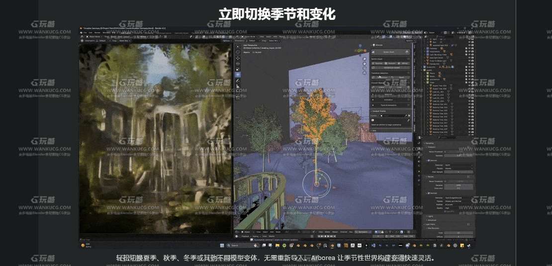This screenshot has height=266, width=552.
Task: Click the pencil icon in Gradient Scatter panel
Action: [x=408, y=120]
